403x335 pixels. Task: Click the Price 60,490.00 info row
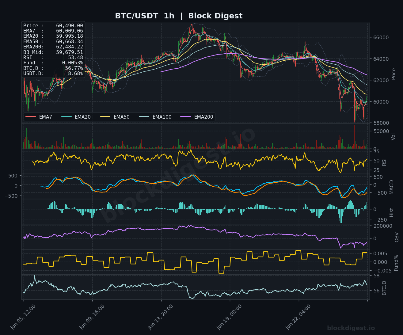click(53, 26)
